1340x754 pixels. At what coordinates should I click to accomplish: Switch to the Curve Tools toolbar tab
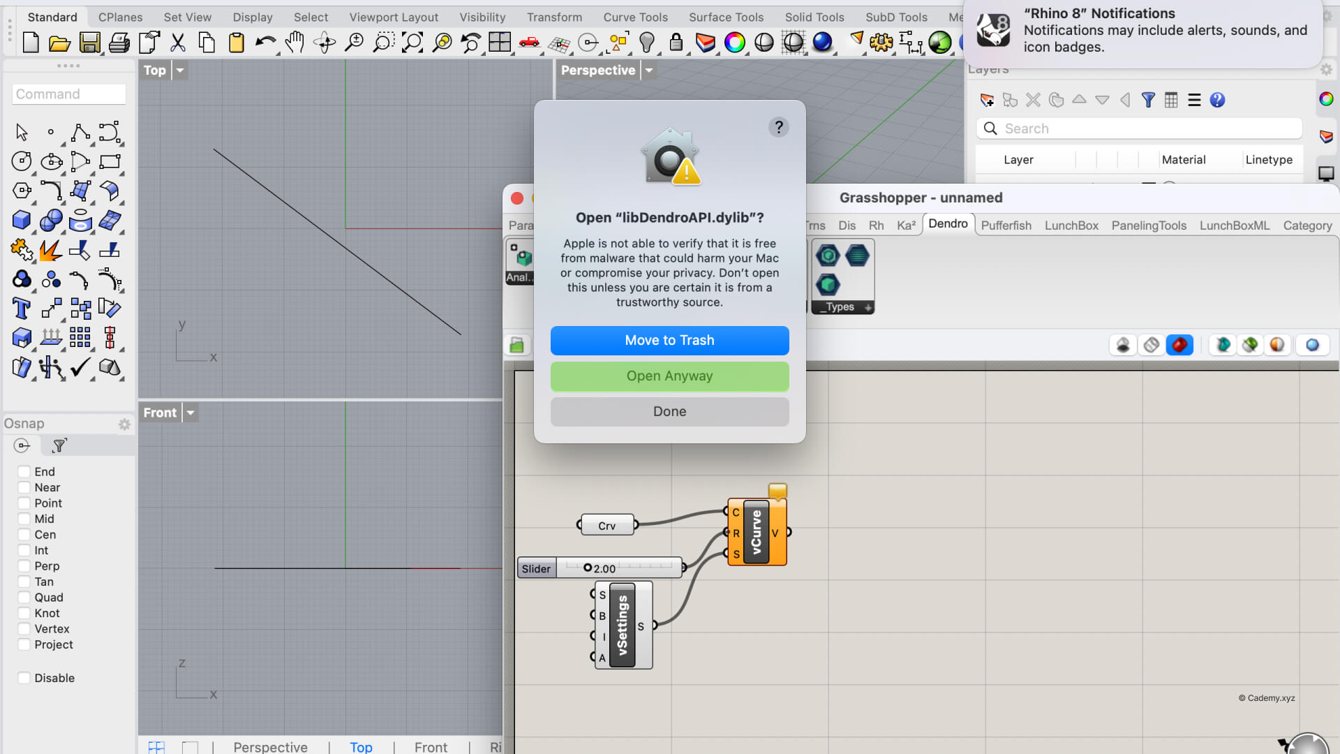635,17
